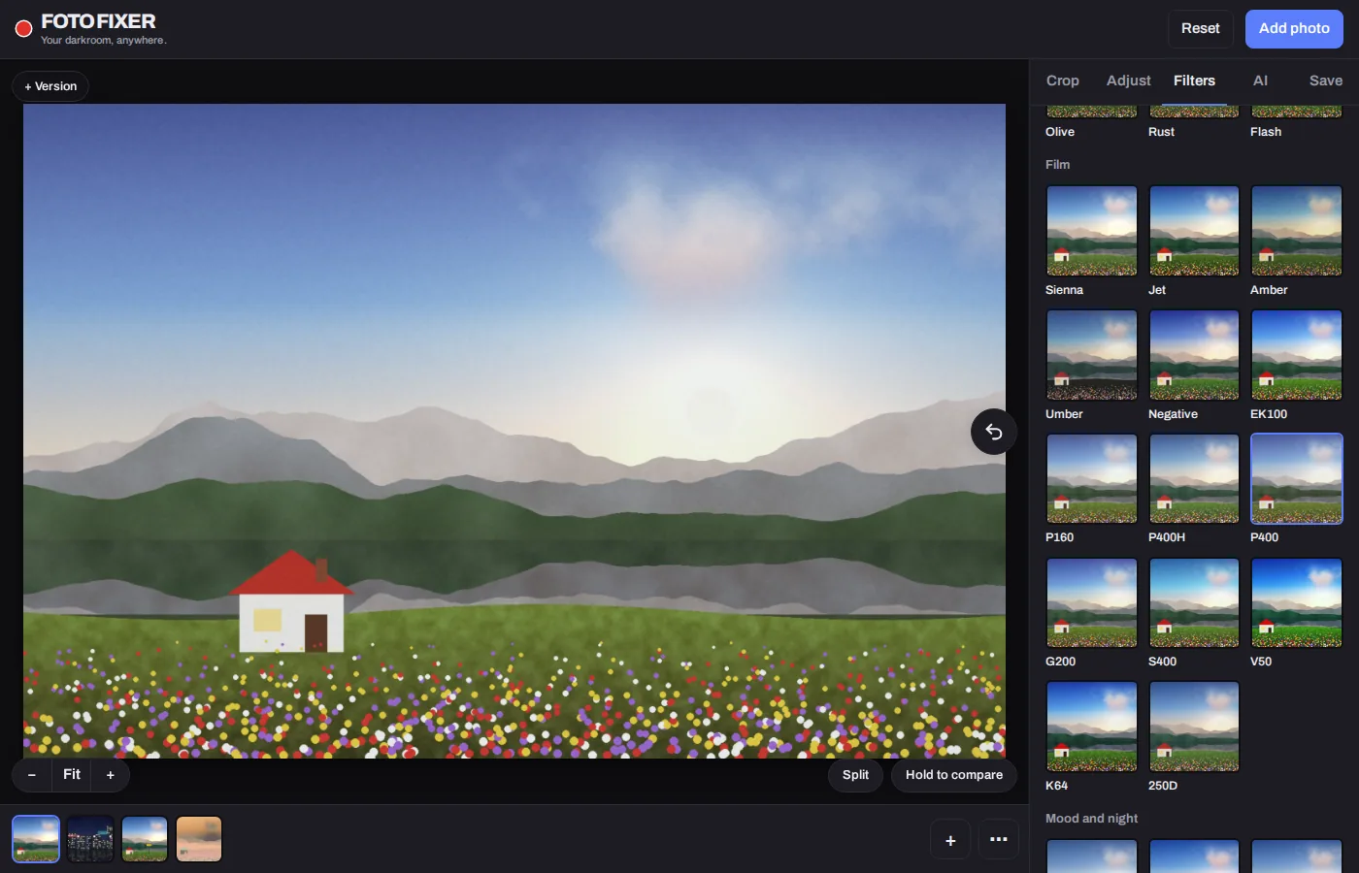The height and width of the screenshot is (873, 1359).
Task: Zoom out with the minus button
Action: point(32,775)
